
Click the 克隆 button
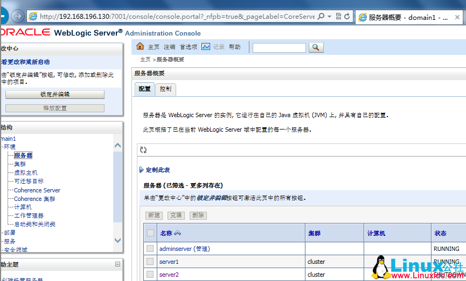tap(176, 215)
